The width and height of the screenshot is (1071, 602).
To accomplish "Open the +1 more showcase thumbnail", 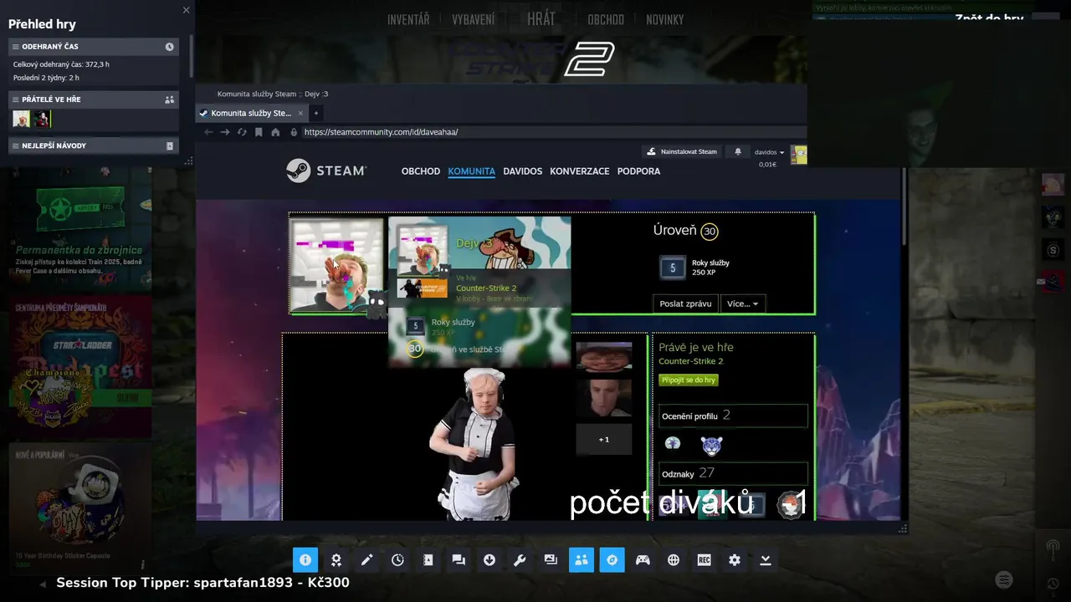I will 604,439.
